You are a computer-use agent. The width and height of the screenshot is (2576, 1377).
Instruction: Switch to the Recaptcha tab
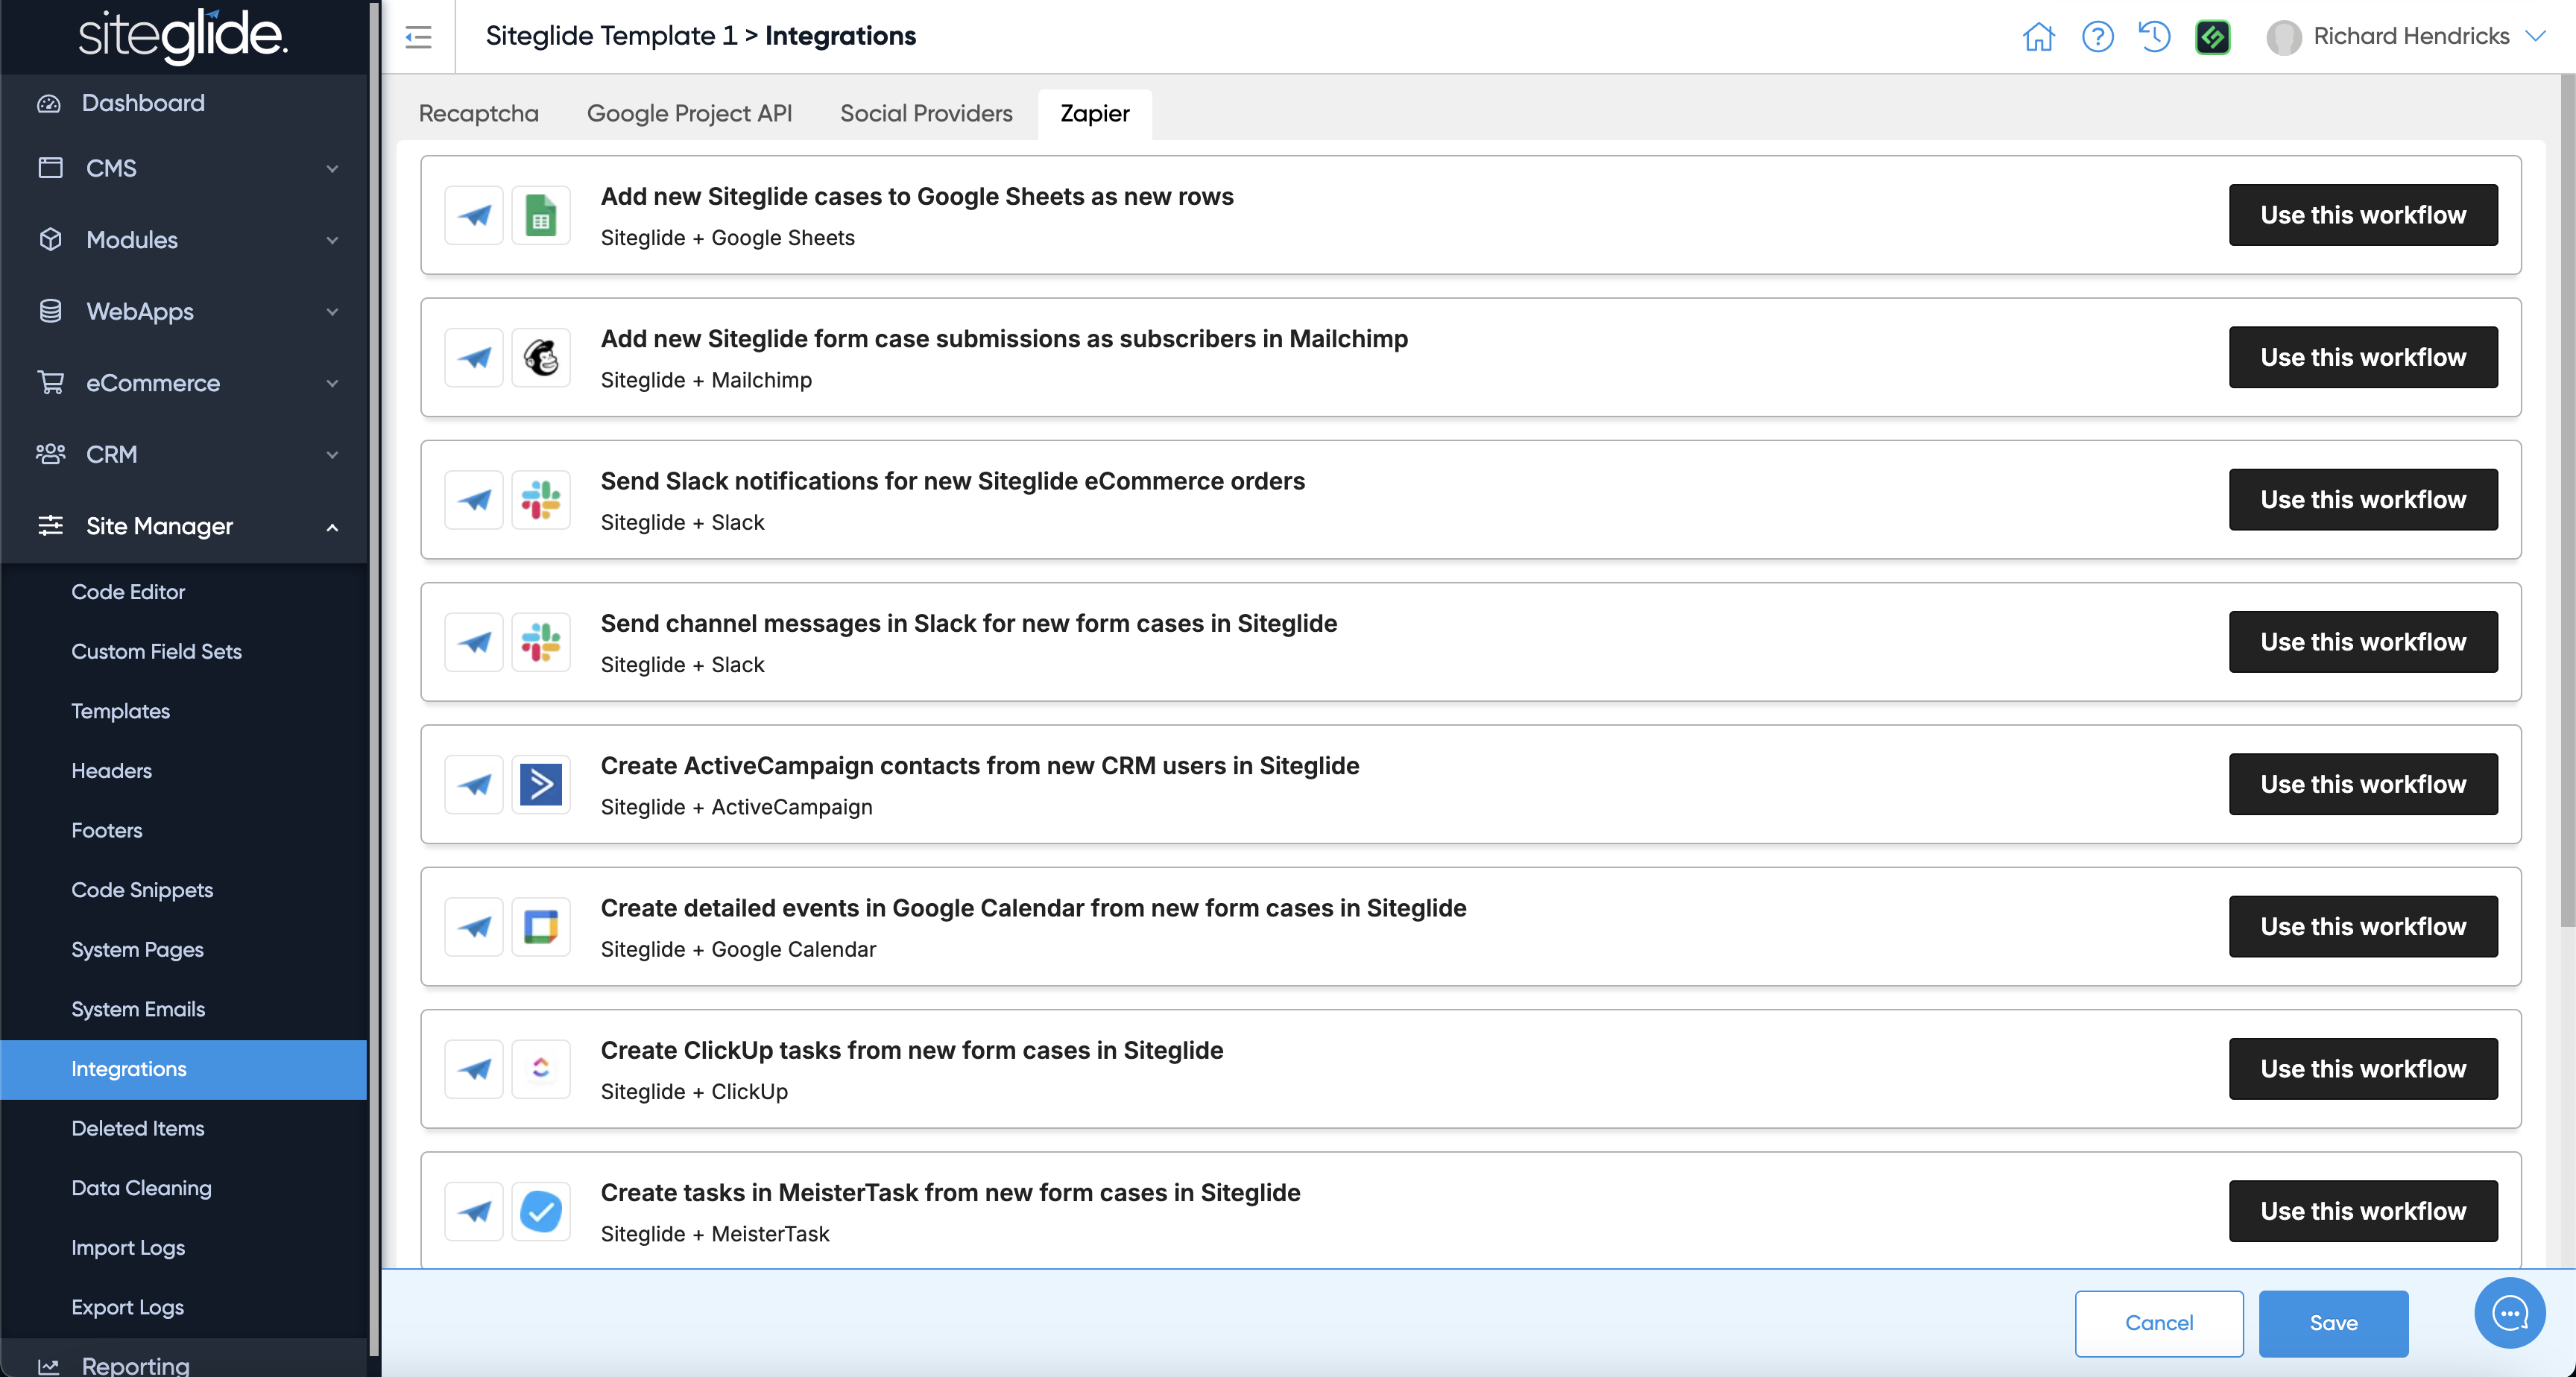click(x=478, y=114)
